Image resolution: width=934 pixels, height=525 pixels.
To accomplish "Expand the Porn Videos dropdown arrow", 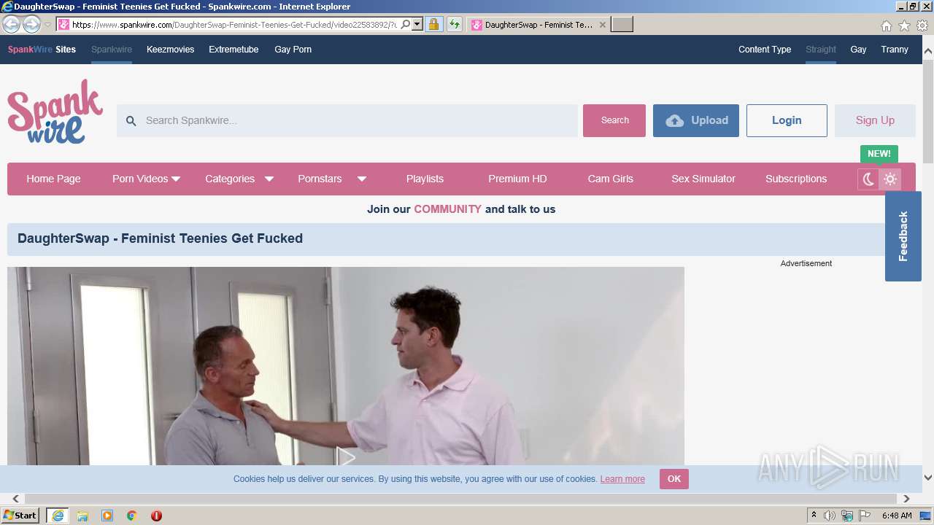I will click(176, 179).
